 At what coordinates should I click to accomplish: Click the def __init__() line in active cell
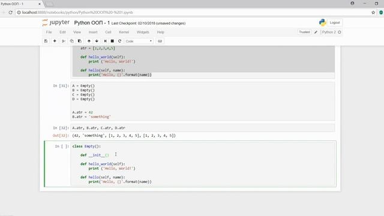click(x=95, y=155)
